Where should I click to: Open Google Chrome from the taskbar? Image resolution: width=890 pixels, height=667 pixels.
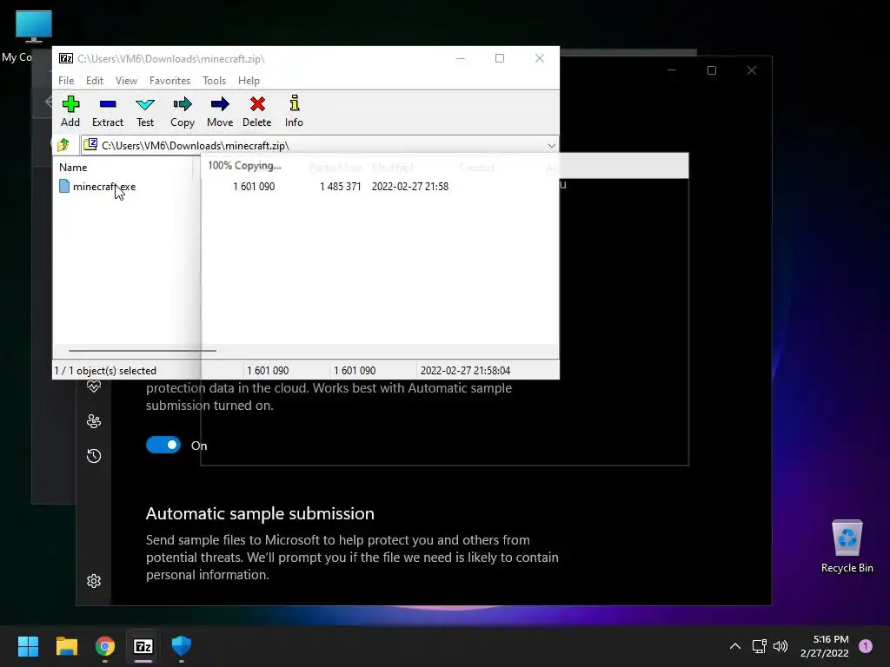[x=104, y=646]
